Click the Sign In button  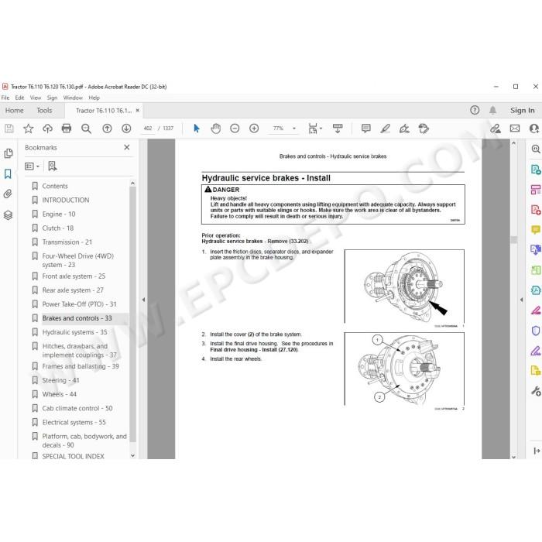coord(523,110)
